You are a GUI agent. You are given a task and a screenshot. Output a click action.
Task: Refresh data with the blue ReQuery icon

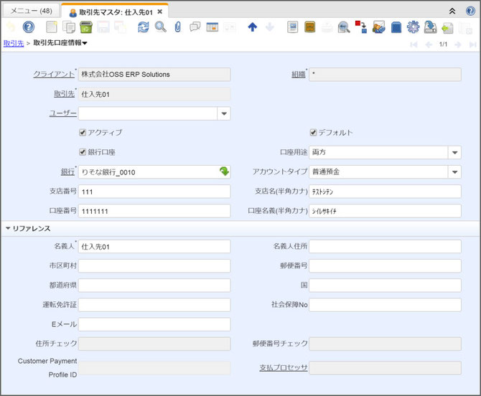[144, 27]
